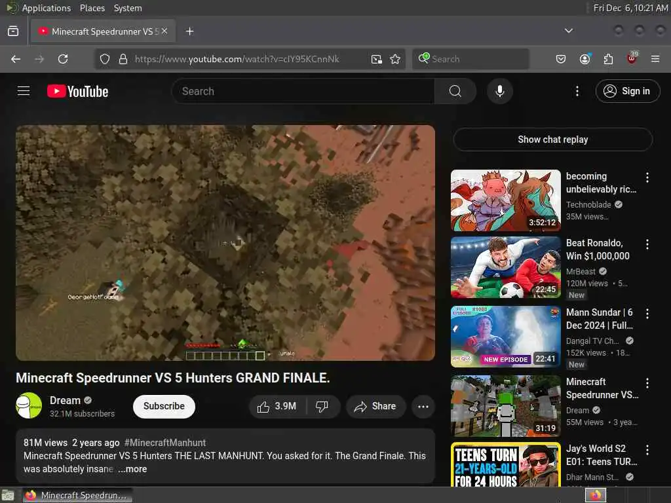Open the Teens Turn 21-Years-Old thumbnail
This screenshot has width=671, height=503.
(x=506, y=464)
